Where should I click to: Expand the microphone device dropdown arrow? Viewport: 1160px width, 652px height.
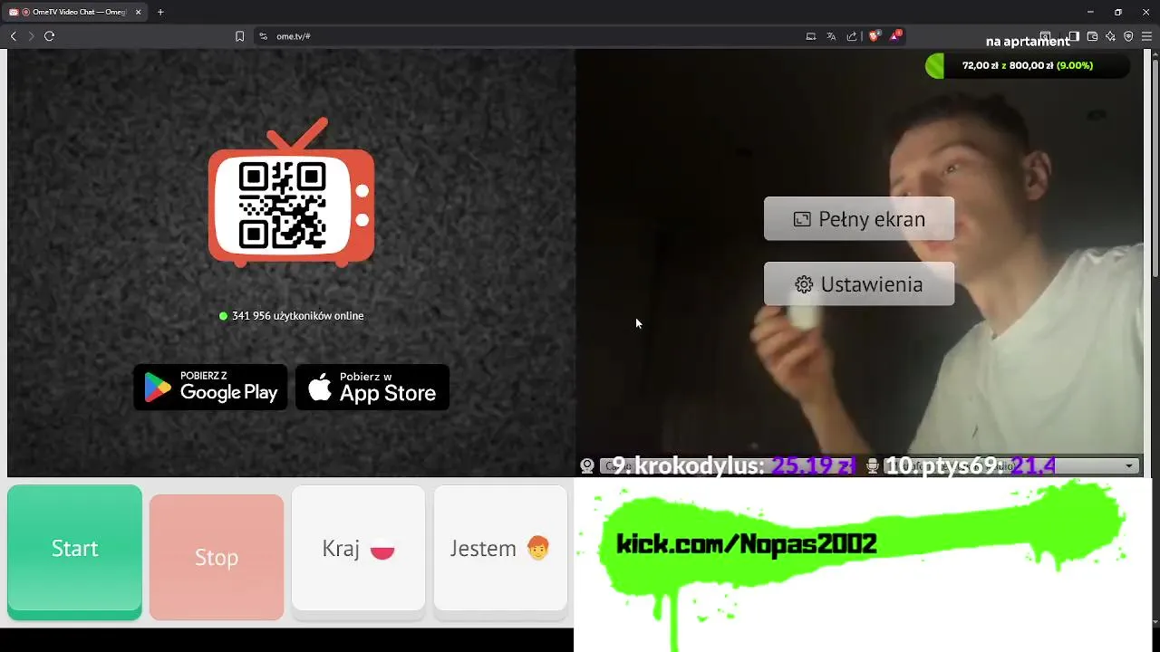click(1129, 466)
